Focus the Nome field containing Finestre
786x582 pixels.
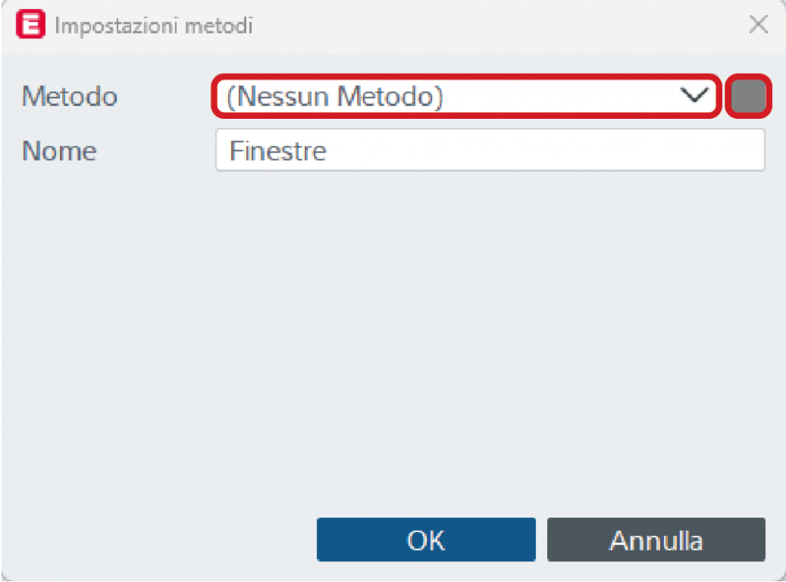pyautogui.click(x=490, y=150)
